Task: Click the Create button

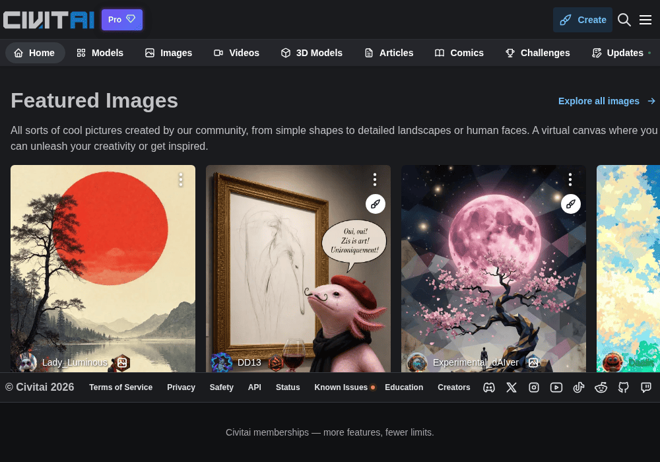Action: [583, 20]
